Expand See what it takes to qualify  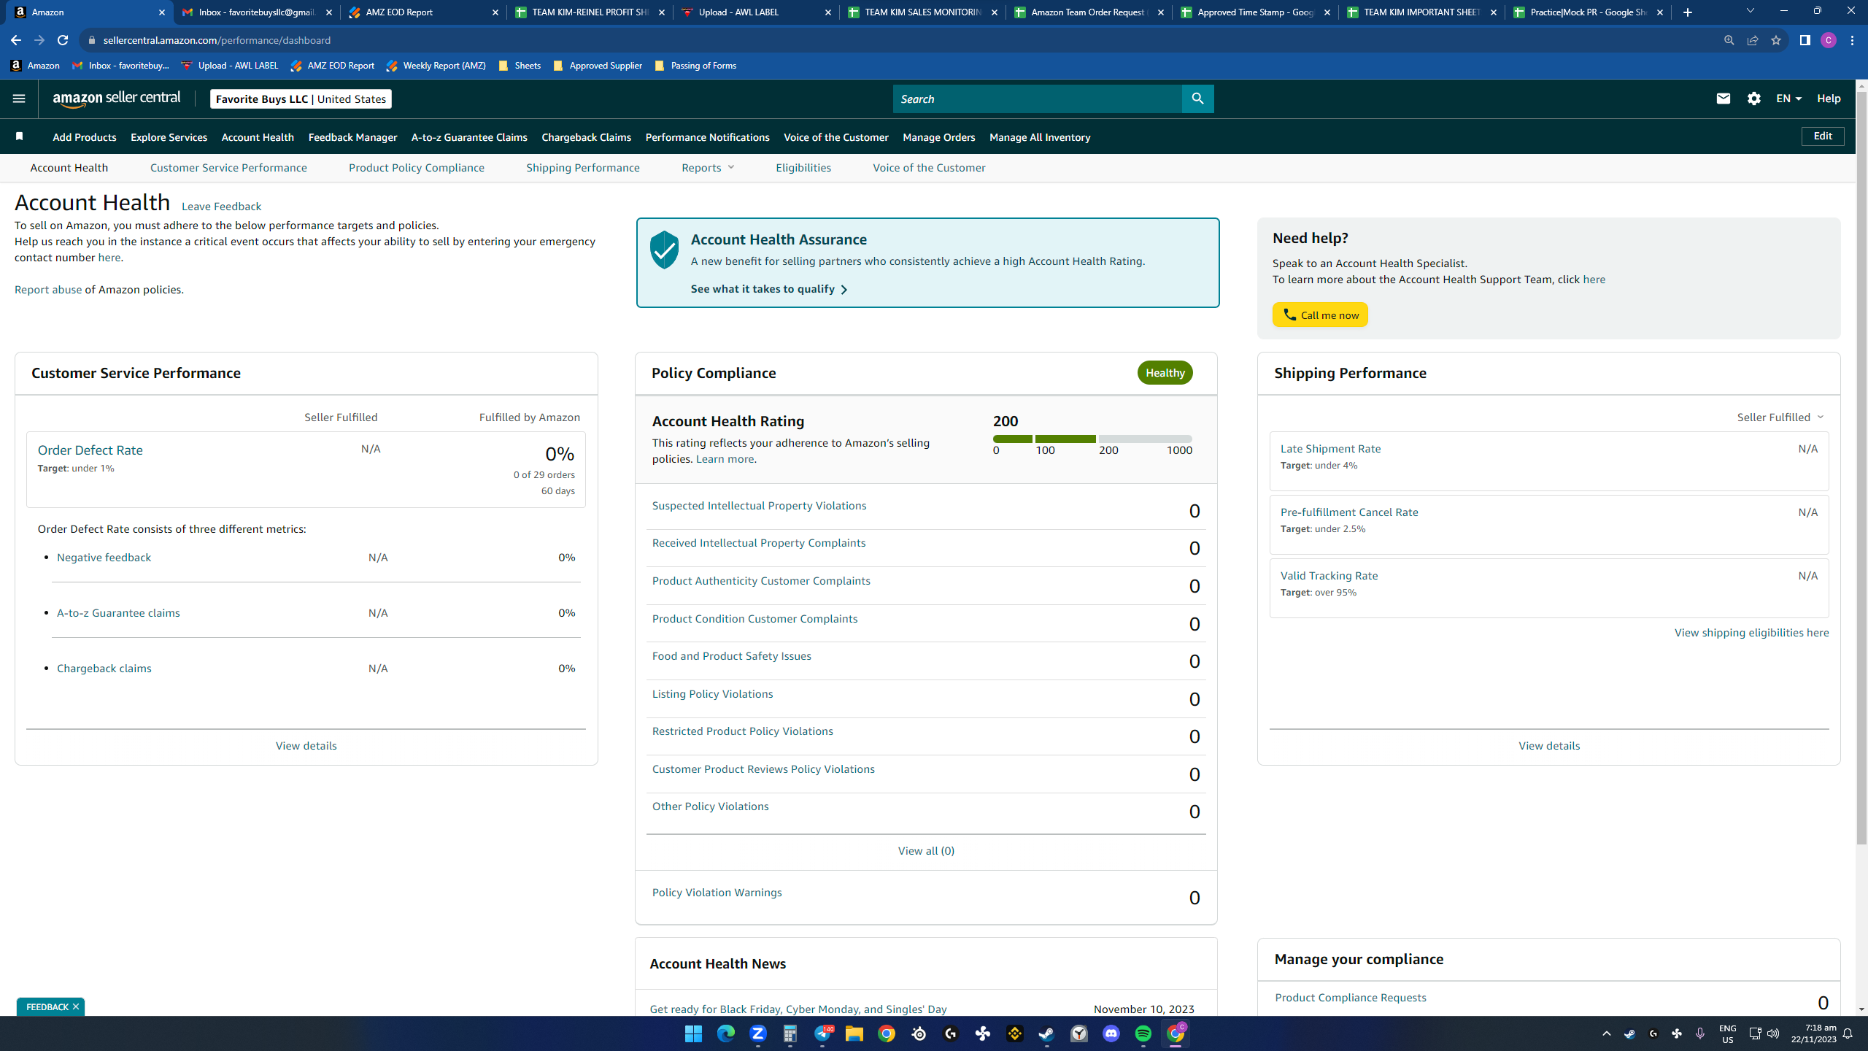click(769, 289)
